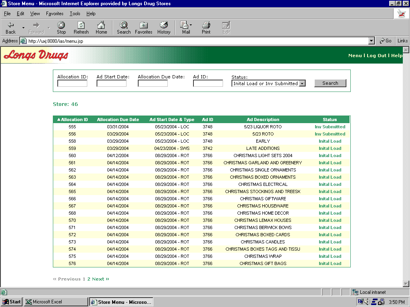
Task: Click the Ad ID input field
Action: point(208,83)
